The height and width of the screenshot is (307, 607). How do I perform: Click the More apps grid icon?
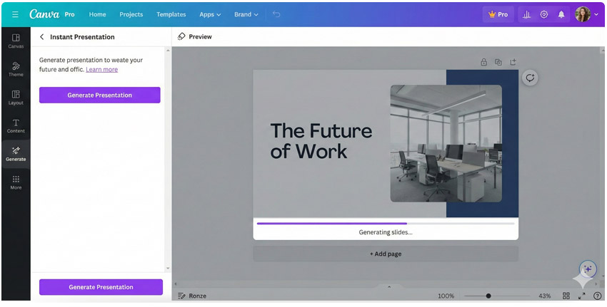tap(16, 182)
